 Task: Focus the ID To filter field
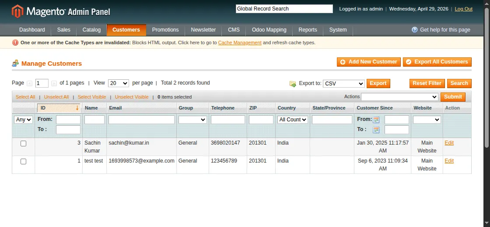click(x=68, y=130)
